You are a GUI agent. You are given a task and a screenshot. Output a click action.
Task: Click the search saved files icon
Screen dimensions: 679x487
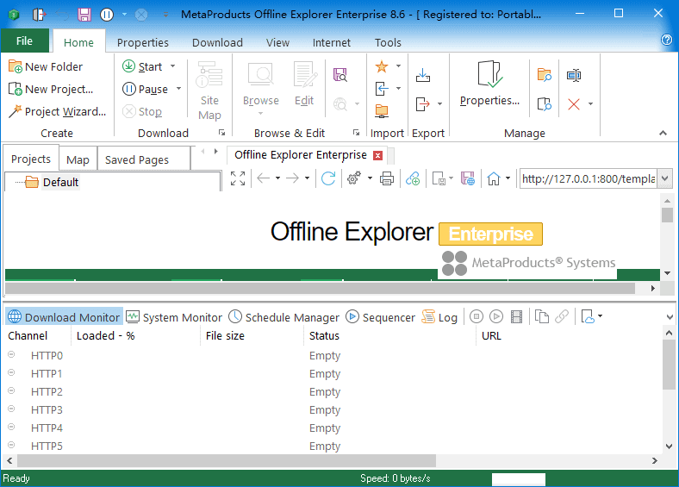pyautogui.click(x=340, y=75)
